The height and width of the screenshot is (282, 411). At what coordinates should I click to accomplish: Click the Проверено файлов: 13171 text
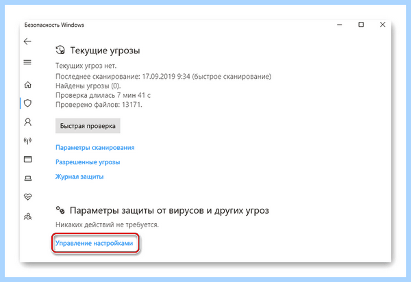tap(99, 105)
